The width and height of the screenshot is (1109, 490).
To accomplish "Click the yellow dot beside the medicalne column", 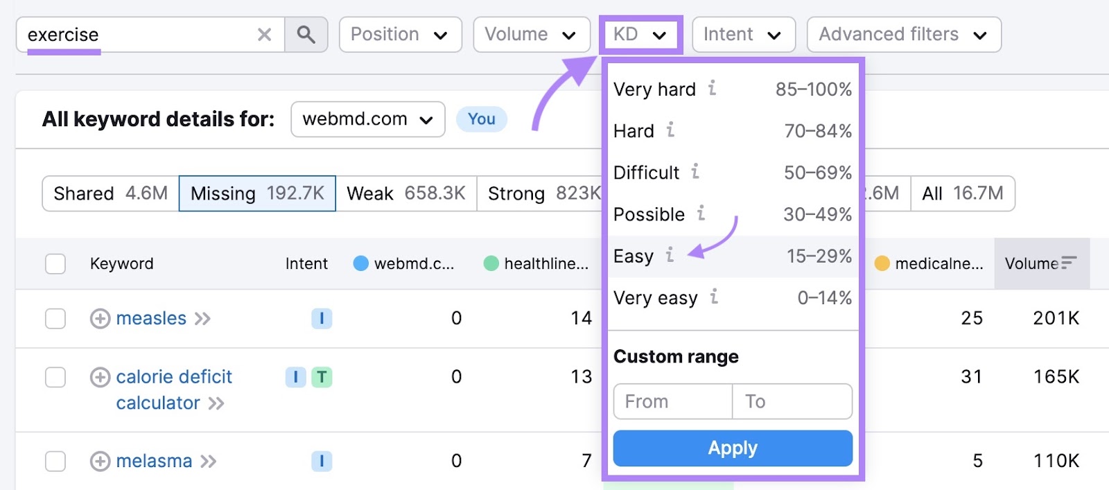I will (x=881, y=263).
